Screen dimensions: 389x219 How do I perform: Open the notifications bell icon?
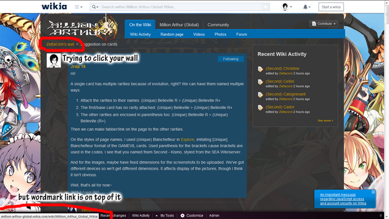[305, 7]
